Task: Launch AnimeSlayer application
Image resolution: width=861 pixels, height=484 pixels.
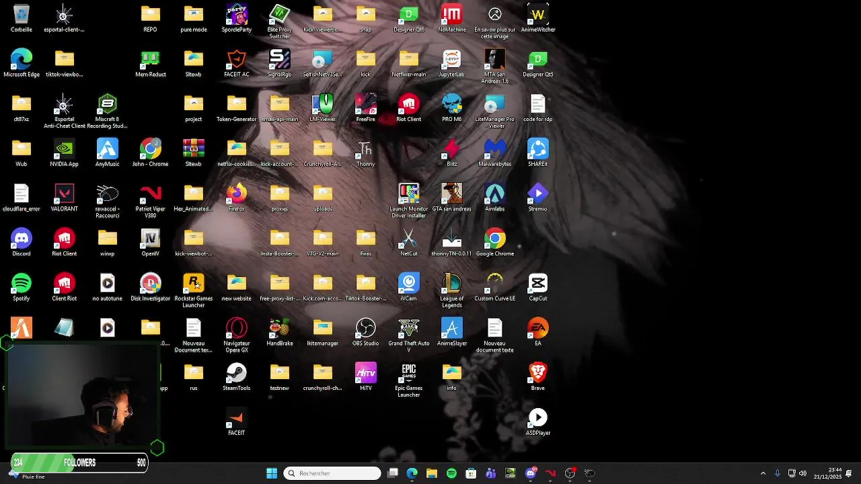Action: coord(452,332)
